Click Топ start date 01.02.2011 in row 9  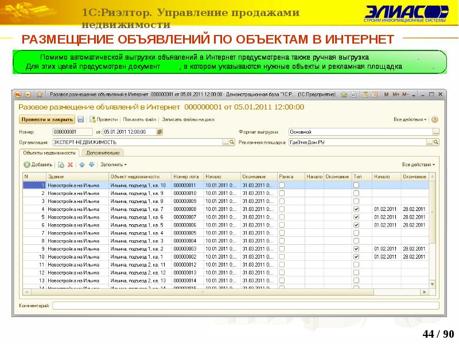point(386,249)
